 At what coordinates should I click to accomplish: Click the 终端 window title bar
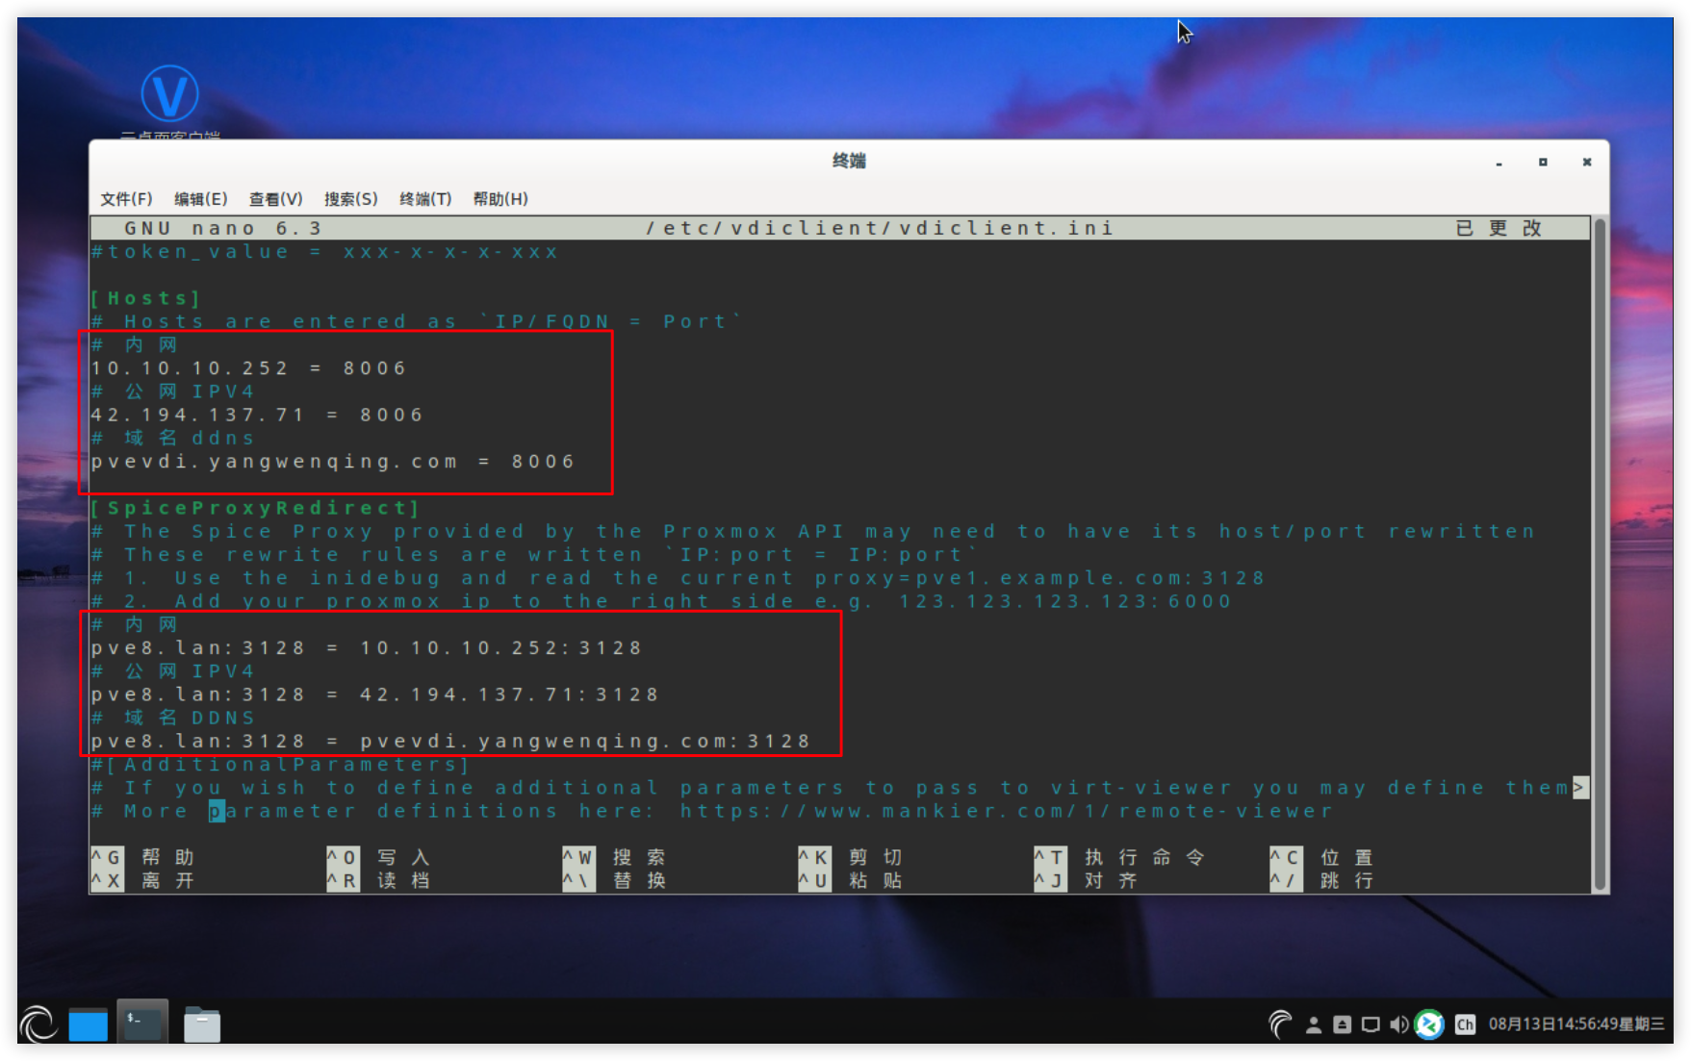point(849,161)
